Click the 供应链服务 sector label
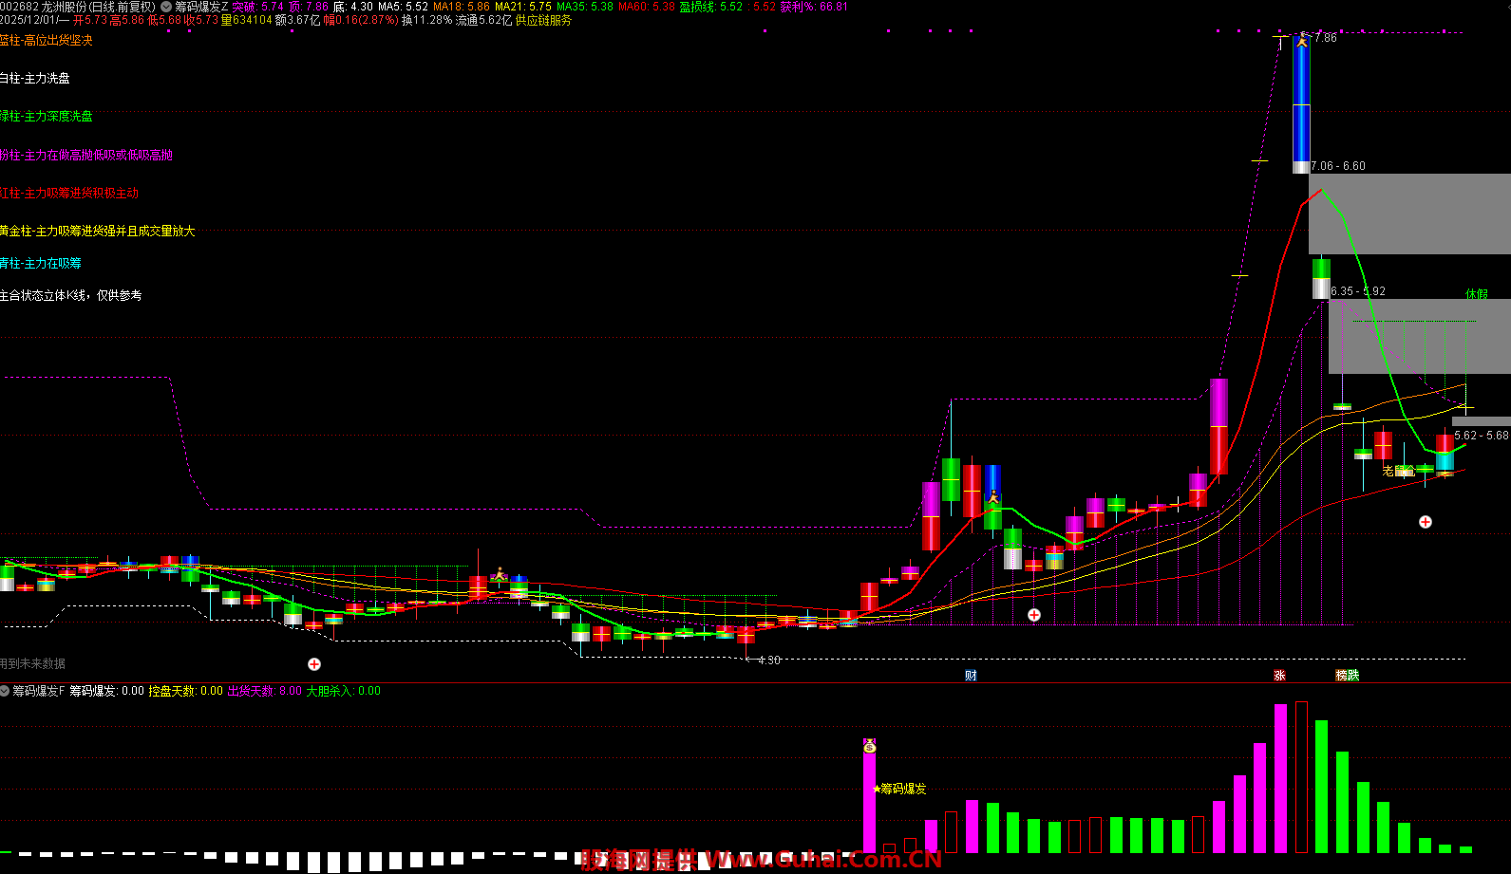 (543, 20)
